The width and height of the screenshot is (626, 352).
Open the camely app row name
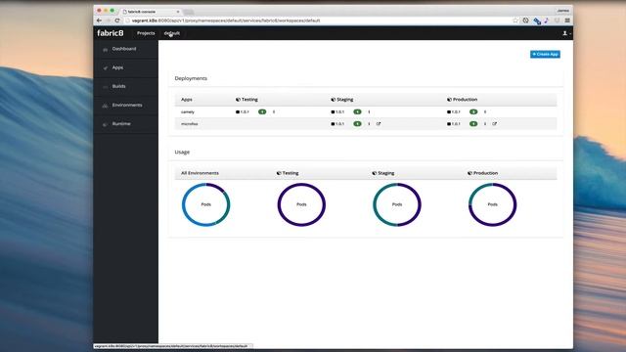click(x=188, y=112)
